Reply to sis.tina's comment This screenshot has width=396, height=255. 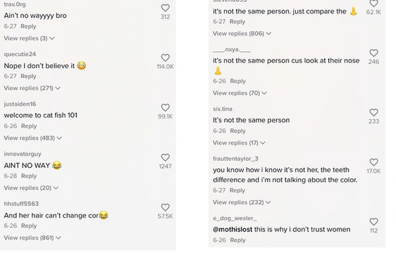pos(238,131)
